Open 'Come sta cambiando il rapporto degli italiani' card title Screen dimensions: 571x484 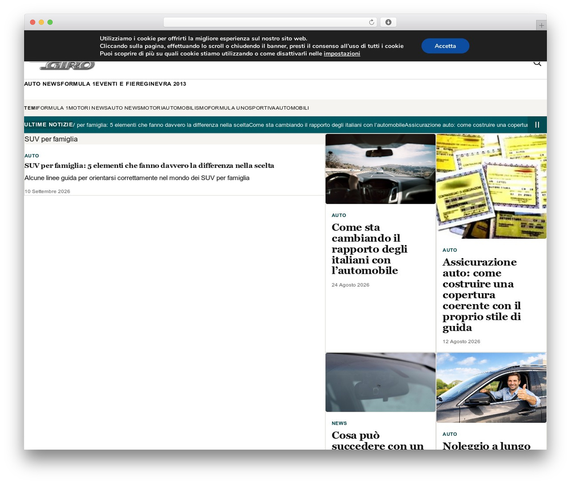369,249
